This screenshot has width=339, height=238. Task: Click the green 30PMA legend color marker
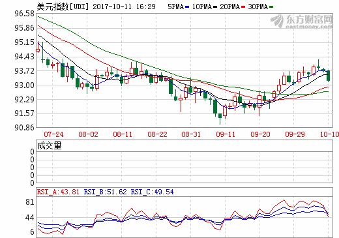(x=271, y=7)
